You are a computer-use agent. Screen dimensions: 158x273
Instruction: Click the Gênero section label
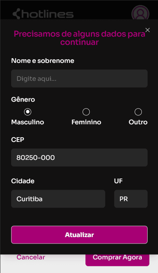click(x=23, y=100)
